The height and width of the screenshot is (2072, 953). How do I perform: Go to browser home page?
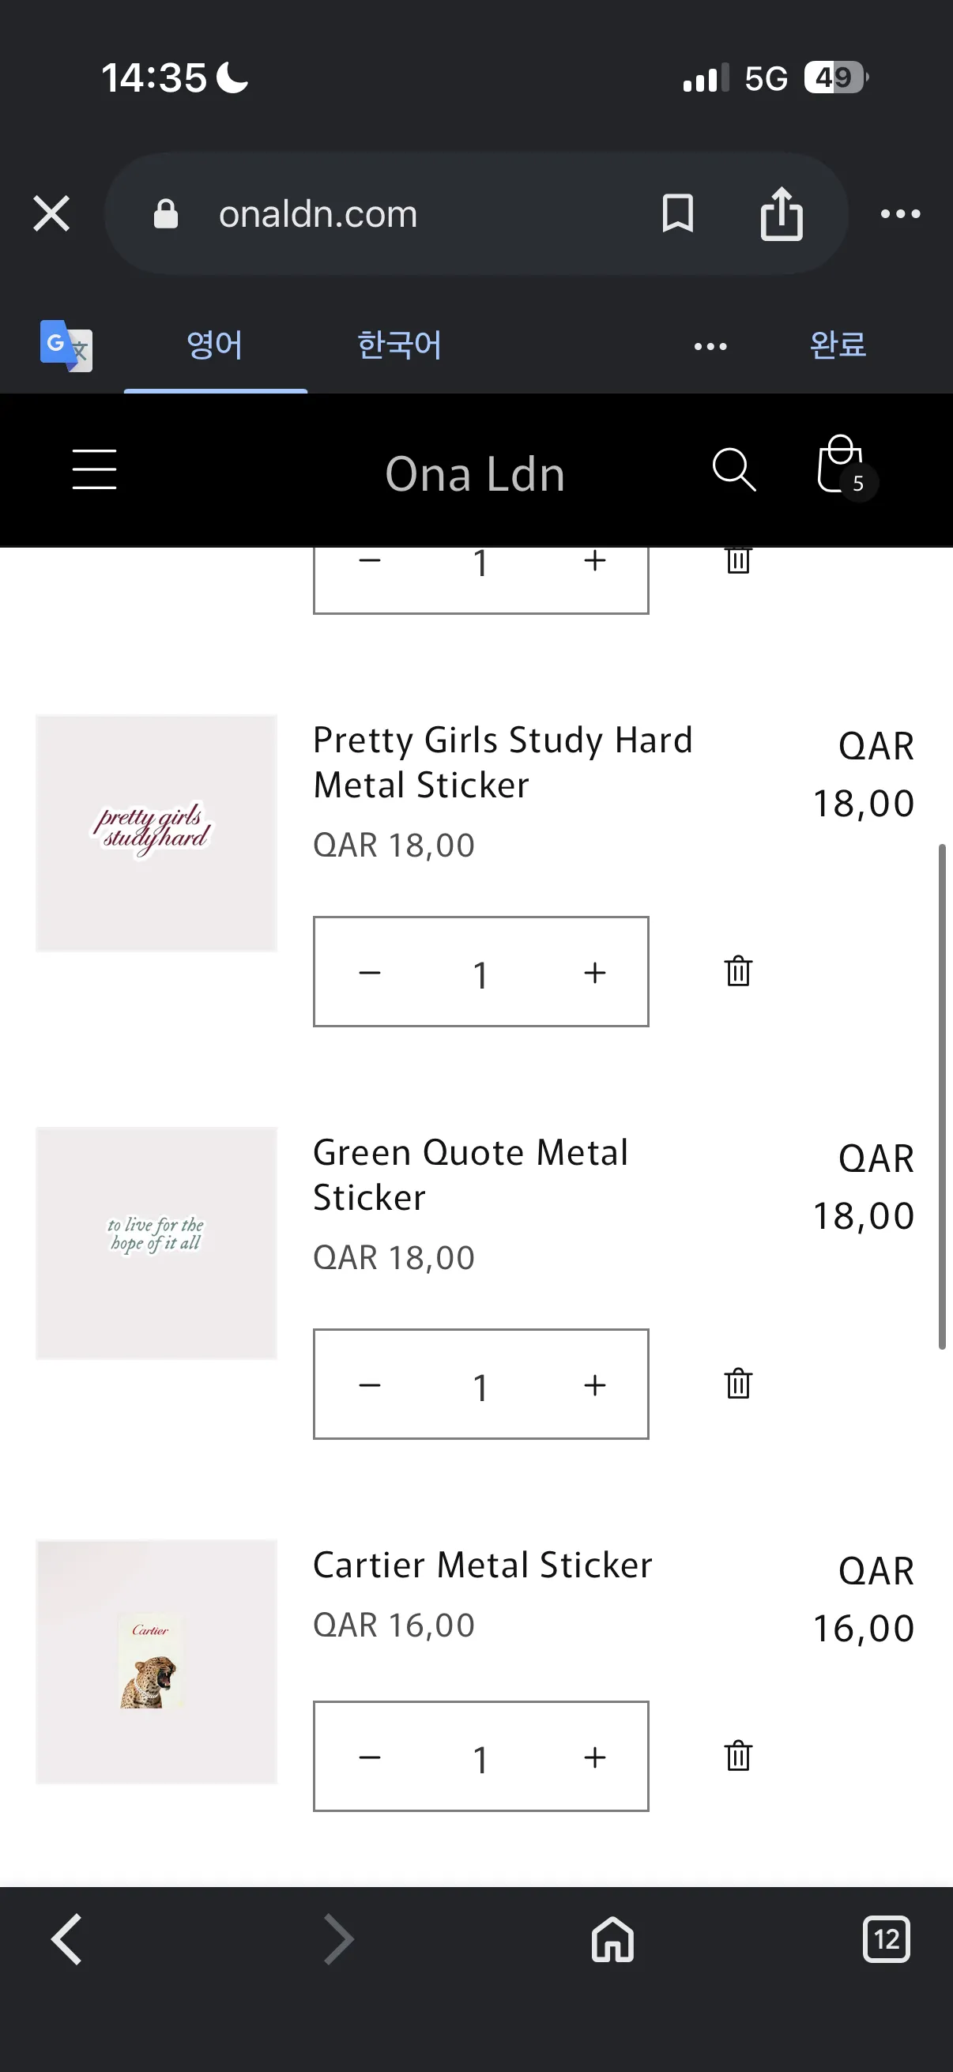pyautogui.click(x=613, y=1939)
